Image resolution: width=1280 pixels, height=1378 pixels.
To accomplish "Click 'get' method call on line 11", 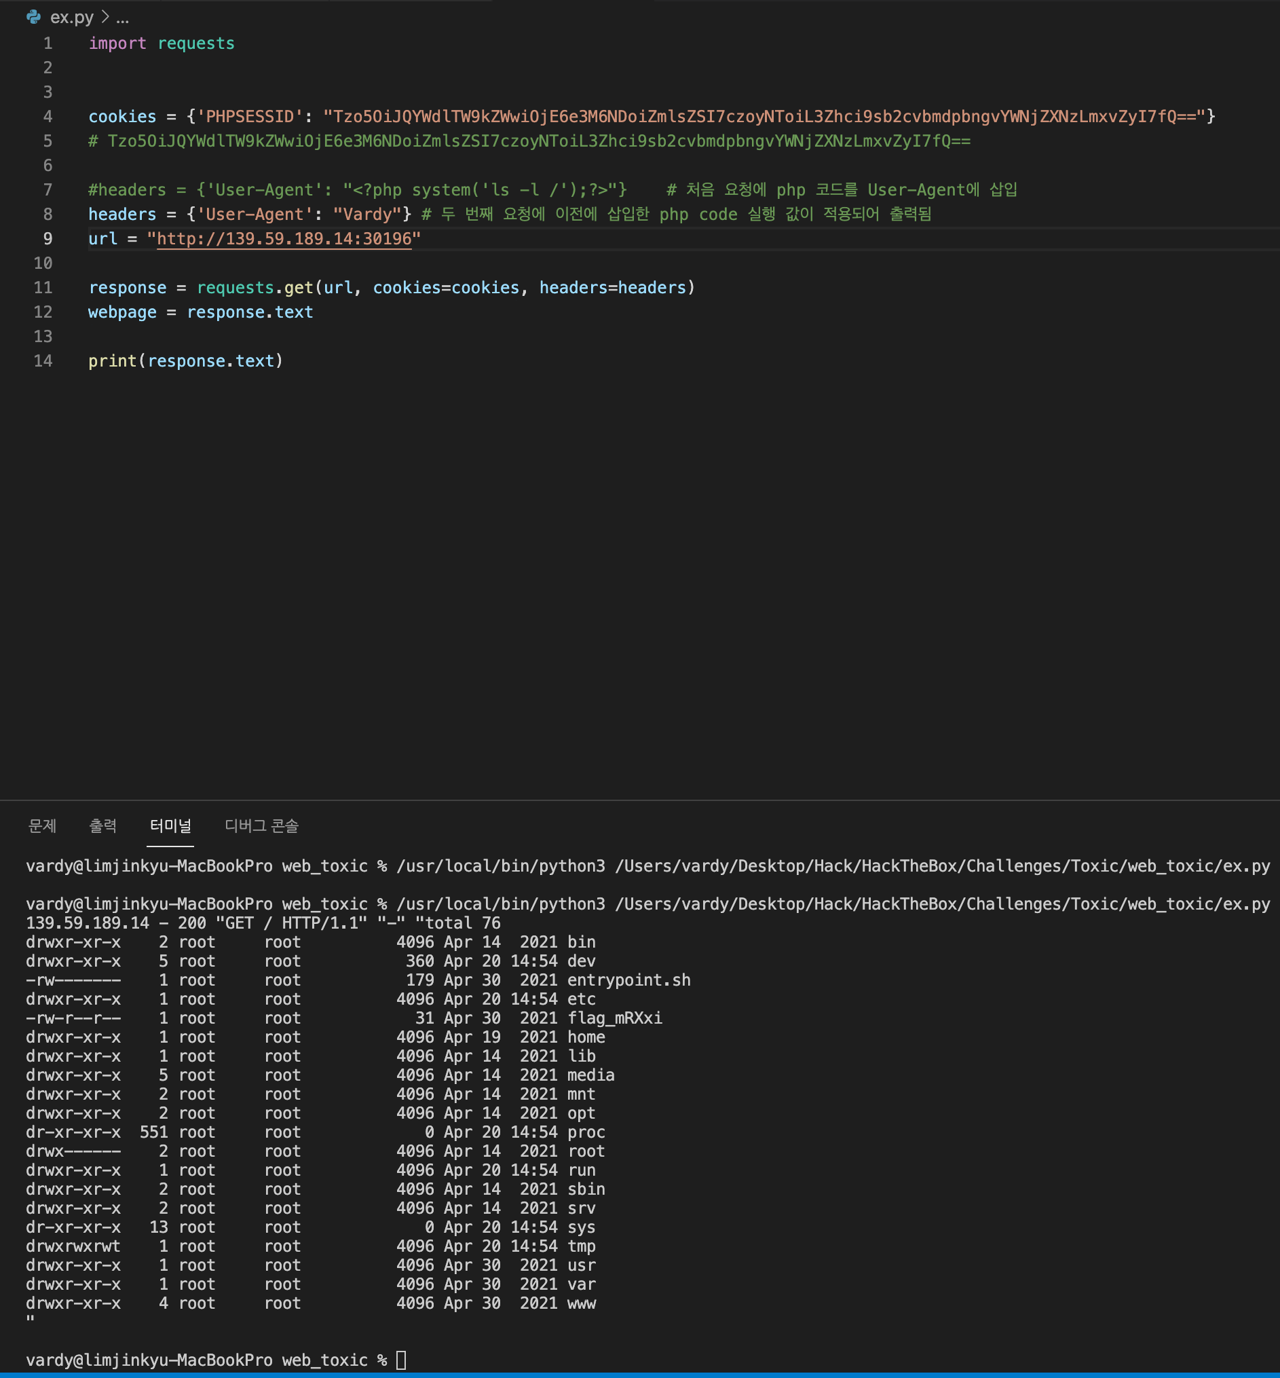I will pyautogui.click(x=299, y=288).
